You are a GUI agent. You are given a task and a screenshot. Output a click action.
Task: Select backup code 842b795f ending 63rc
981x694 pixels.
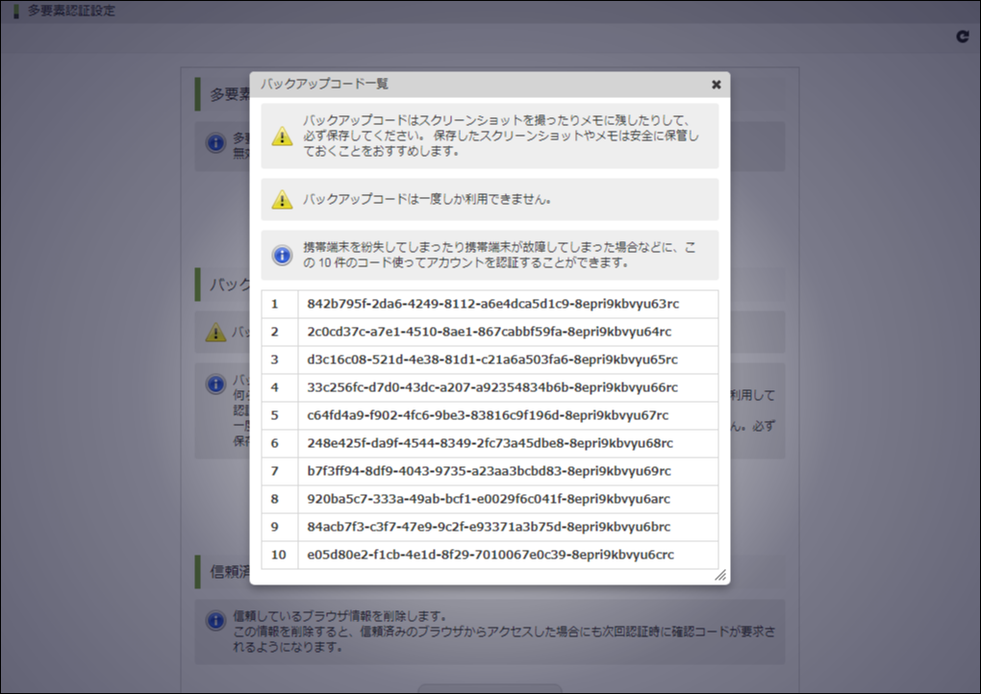click(493, 304)
